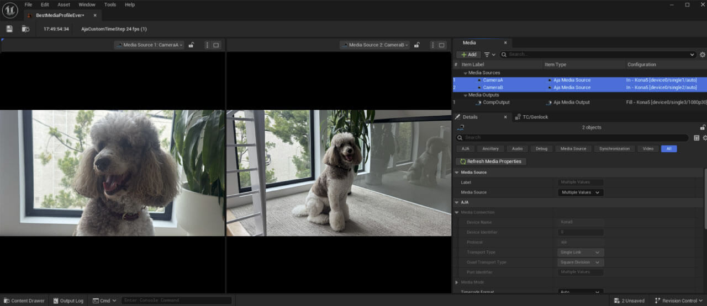Image resolution: width=707 pixels, height=306 pixels.
Task: Open options menu for CameraB viewer
Action: [x=432, y=45]
